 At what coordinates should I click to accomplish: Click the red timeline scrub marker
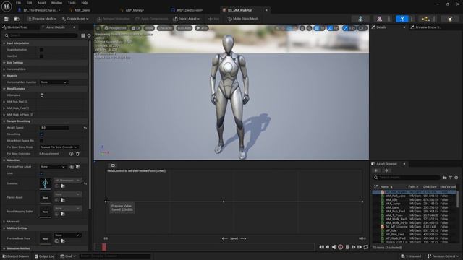tap(104, 247)
